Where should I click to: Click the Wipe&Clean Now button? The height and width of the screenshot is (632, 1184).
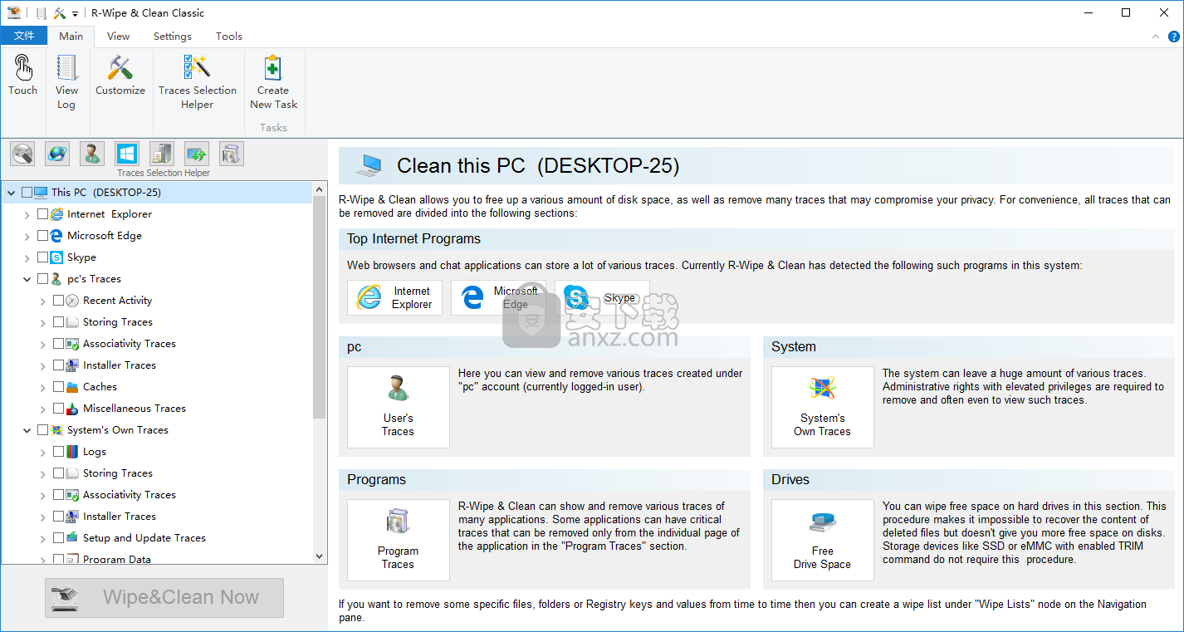164,597
